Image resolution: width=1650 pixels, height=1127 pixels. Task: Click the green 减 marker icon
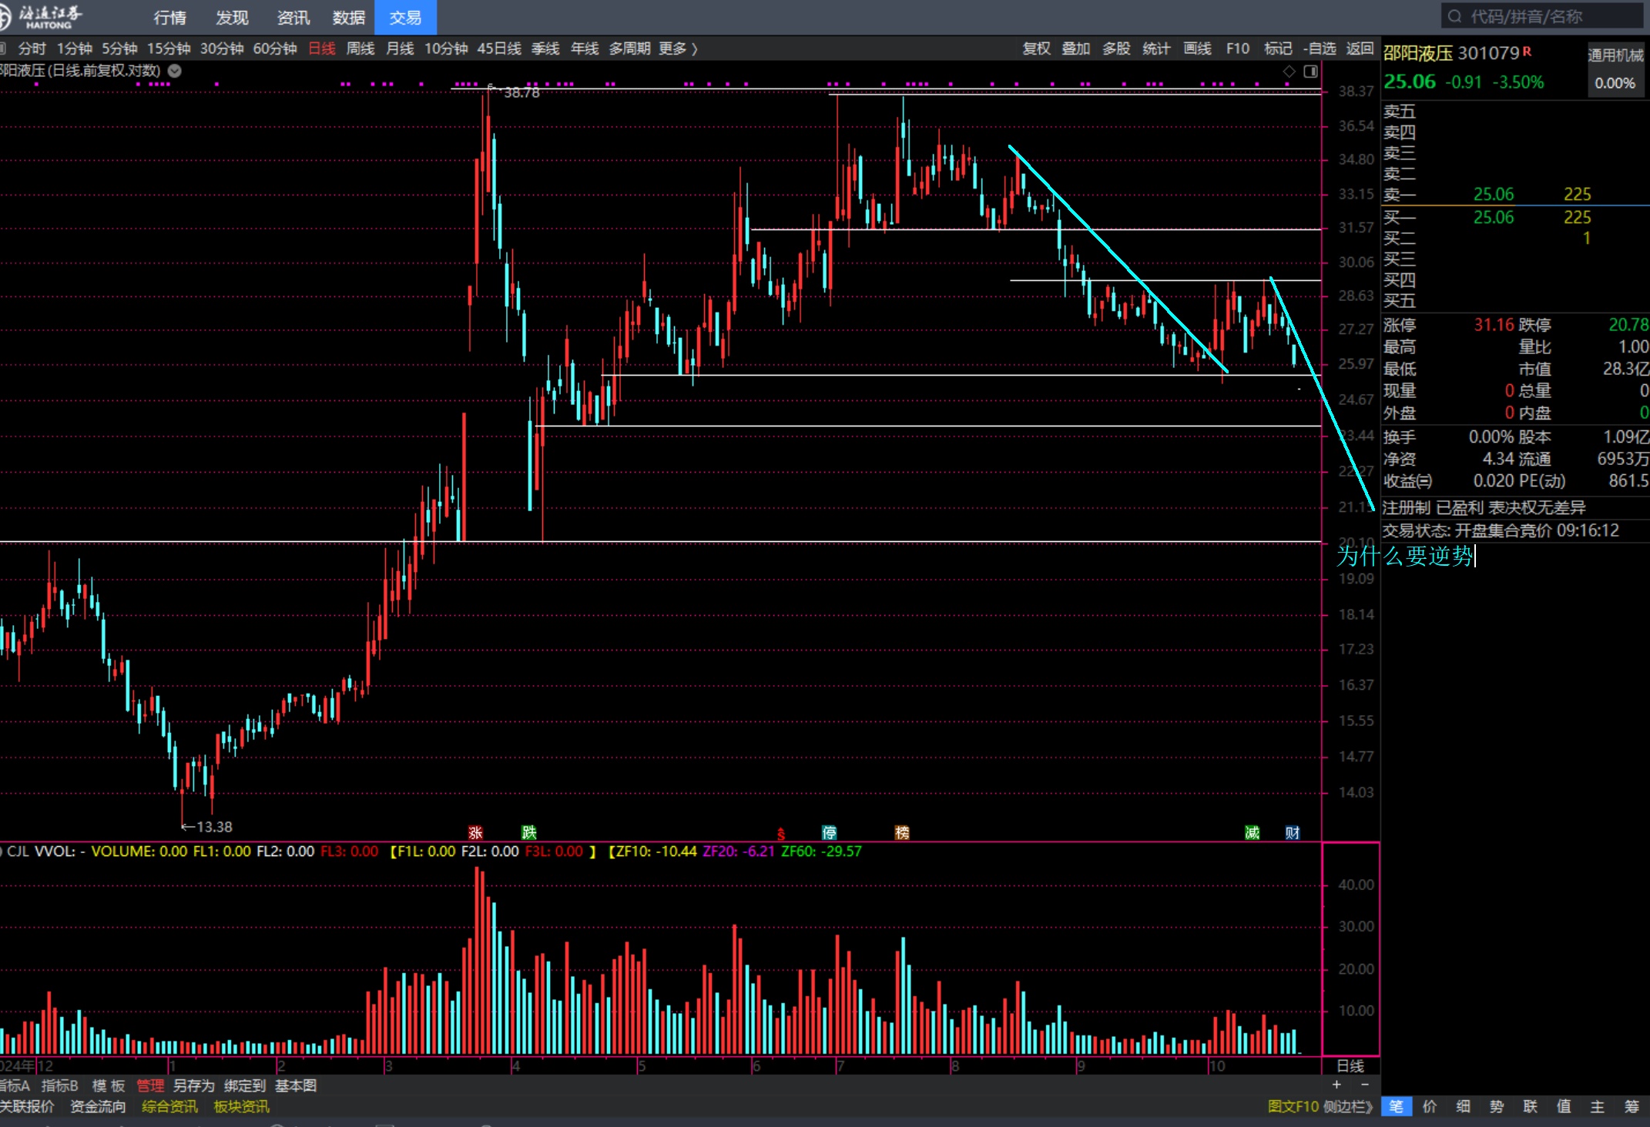coord(1253,832)
